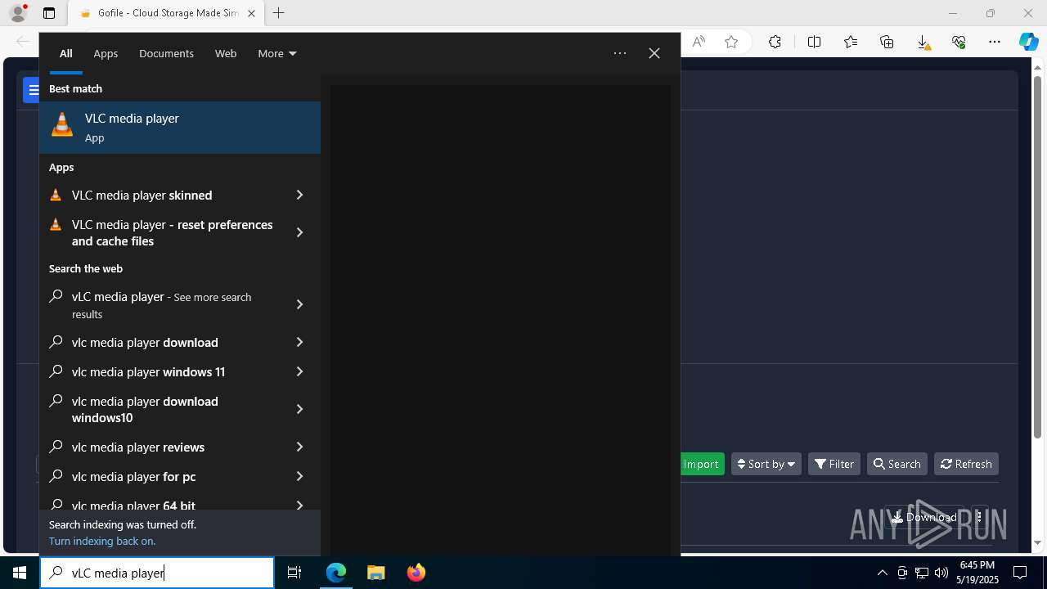Open notification center icon
Screen dimensions: 1047x589
tap(1020, 573)
